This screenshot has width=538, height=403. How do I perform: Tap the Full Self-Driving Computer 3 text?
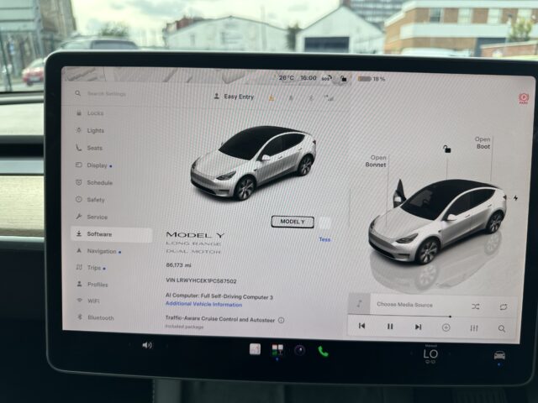(219, 296)
